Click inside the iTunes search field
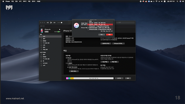This screenshot has width=185, height=104. tap(125, 23)
